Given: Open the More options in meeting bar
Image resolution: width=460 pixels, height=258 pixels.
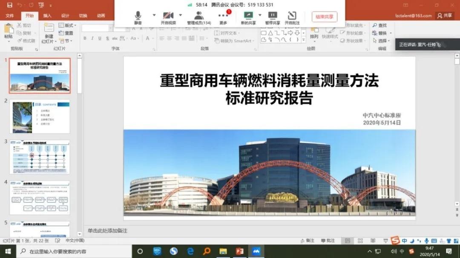Looking at the screenshot, I should (223, 17).
